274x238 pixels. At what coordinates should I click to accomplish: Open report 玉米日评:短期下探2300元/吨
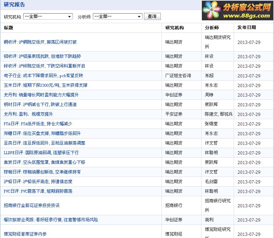[45, 85]
